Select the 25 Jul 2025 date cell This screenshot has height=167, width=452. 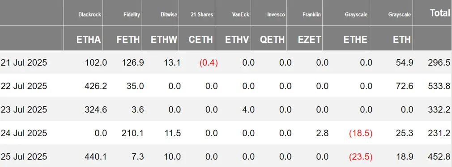point(24,157)
